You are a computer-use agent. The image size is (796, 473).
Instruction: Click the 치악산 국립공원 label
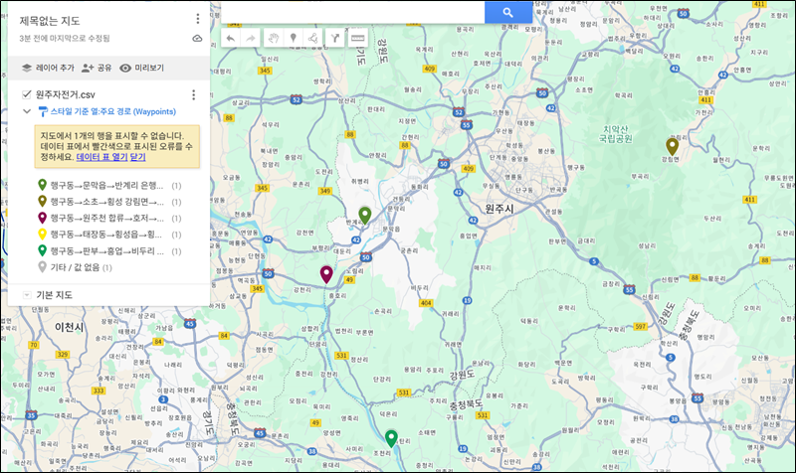tap(616, 134)
